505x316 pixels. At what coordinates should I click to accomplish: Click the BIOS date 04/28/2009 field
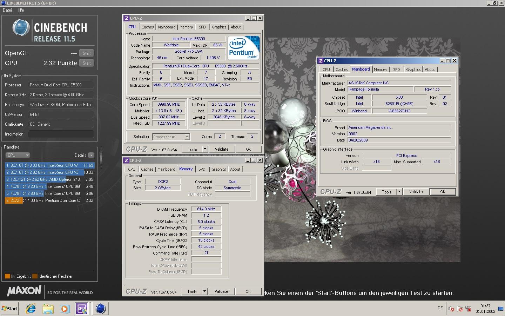399,140
